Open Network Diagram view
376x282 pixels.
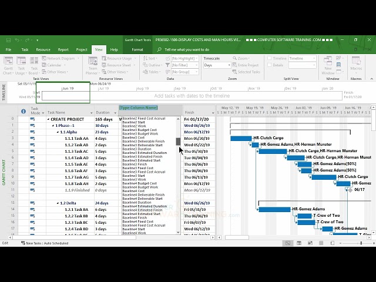click(61, 58)
